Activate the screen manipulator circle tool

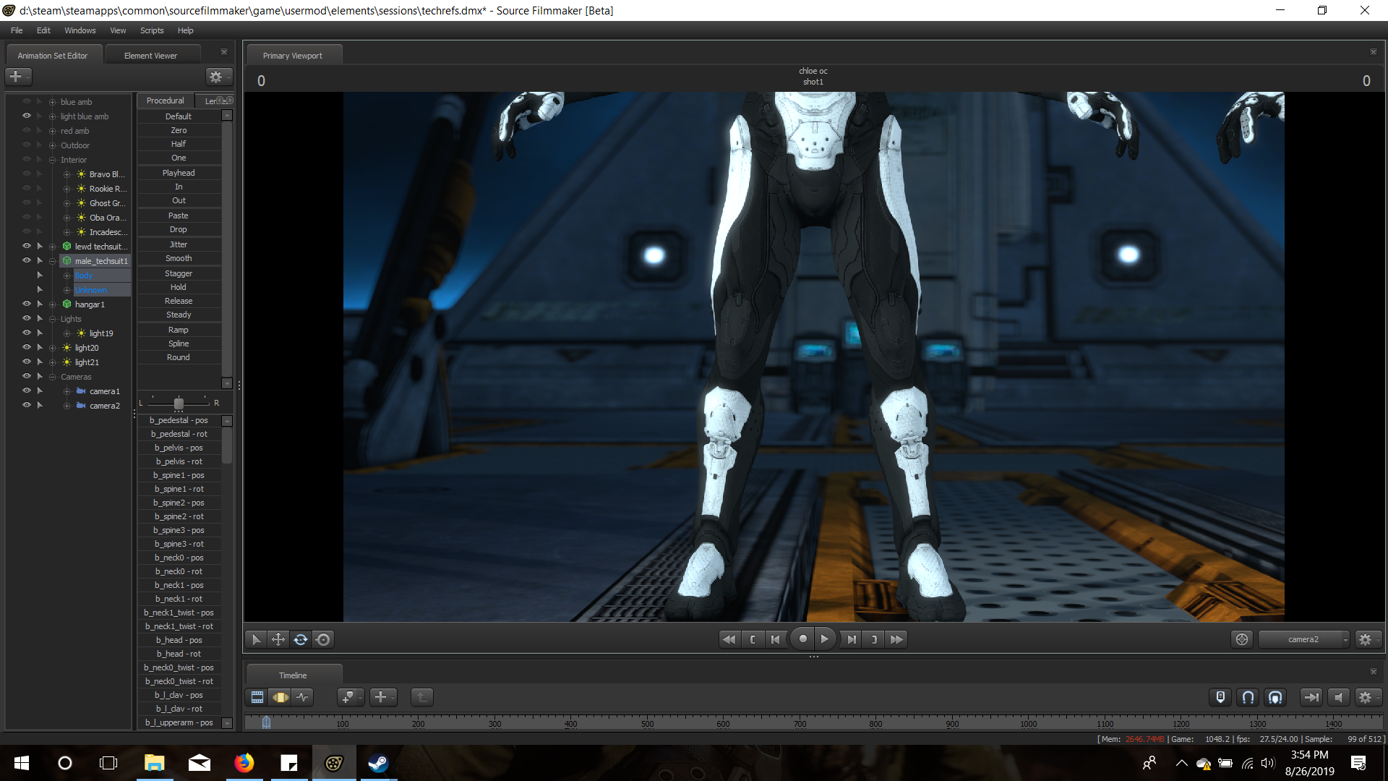(x=324, y=639)
